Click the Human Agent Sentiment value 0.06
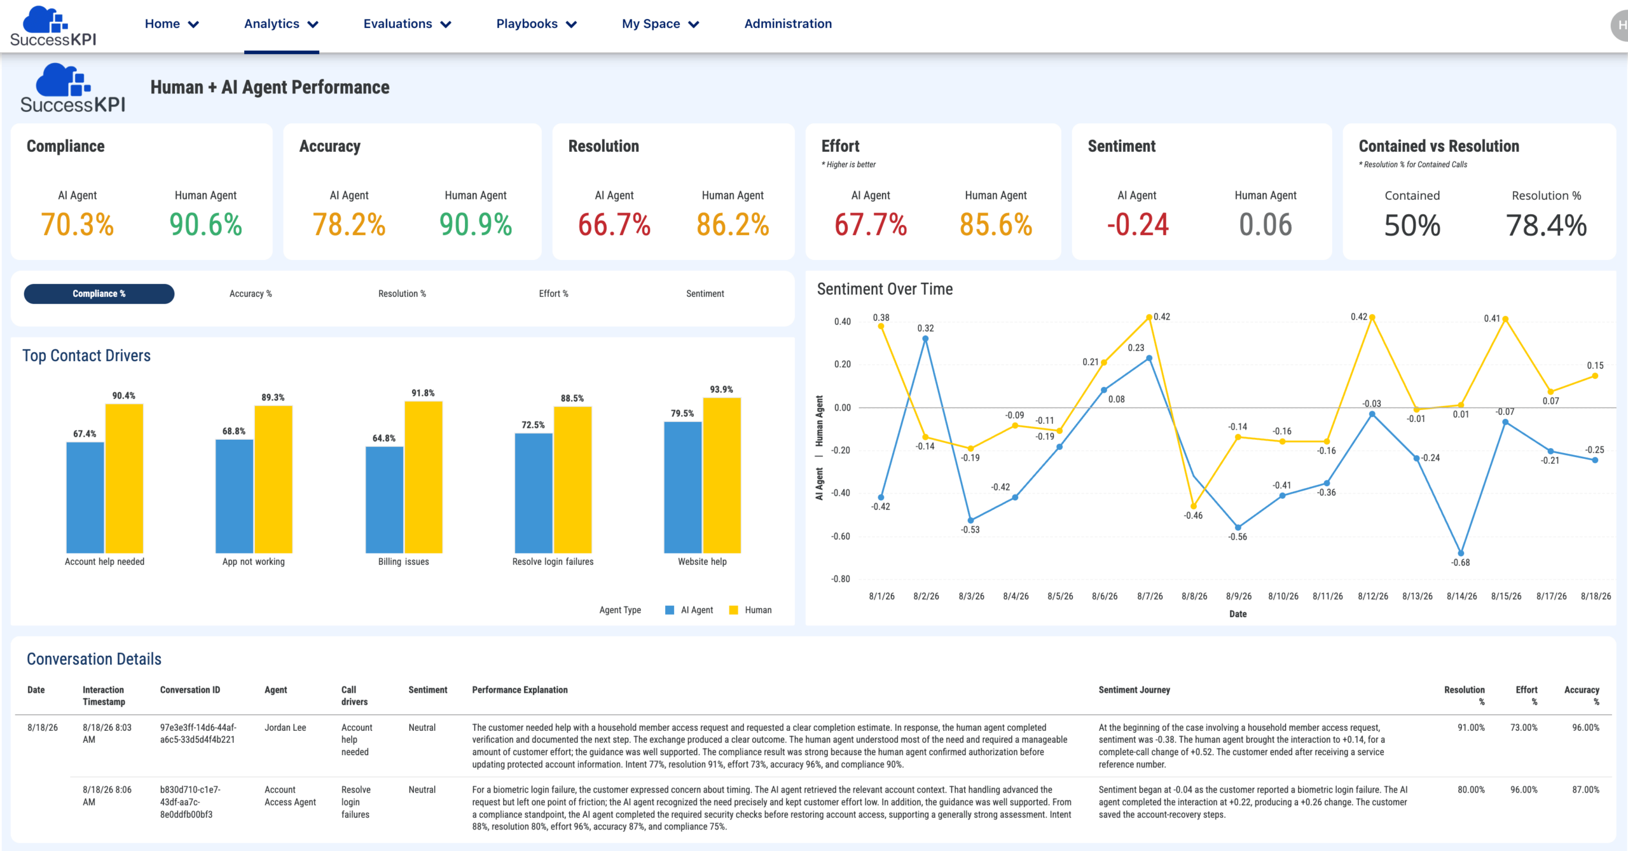Image resolution: width=1628 pixels, height=851 pixels. [1266, 225]
